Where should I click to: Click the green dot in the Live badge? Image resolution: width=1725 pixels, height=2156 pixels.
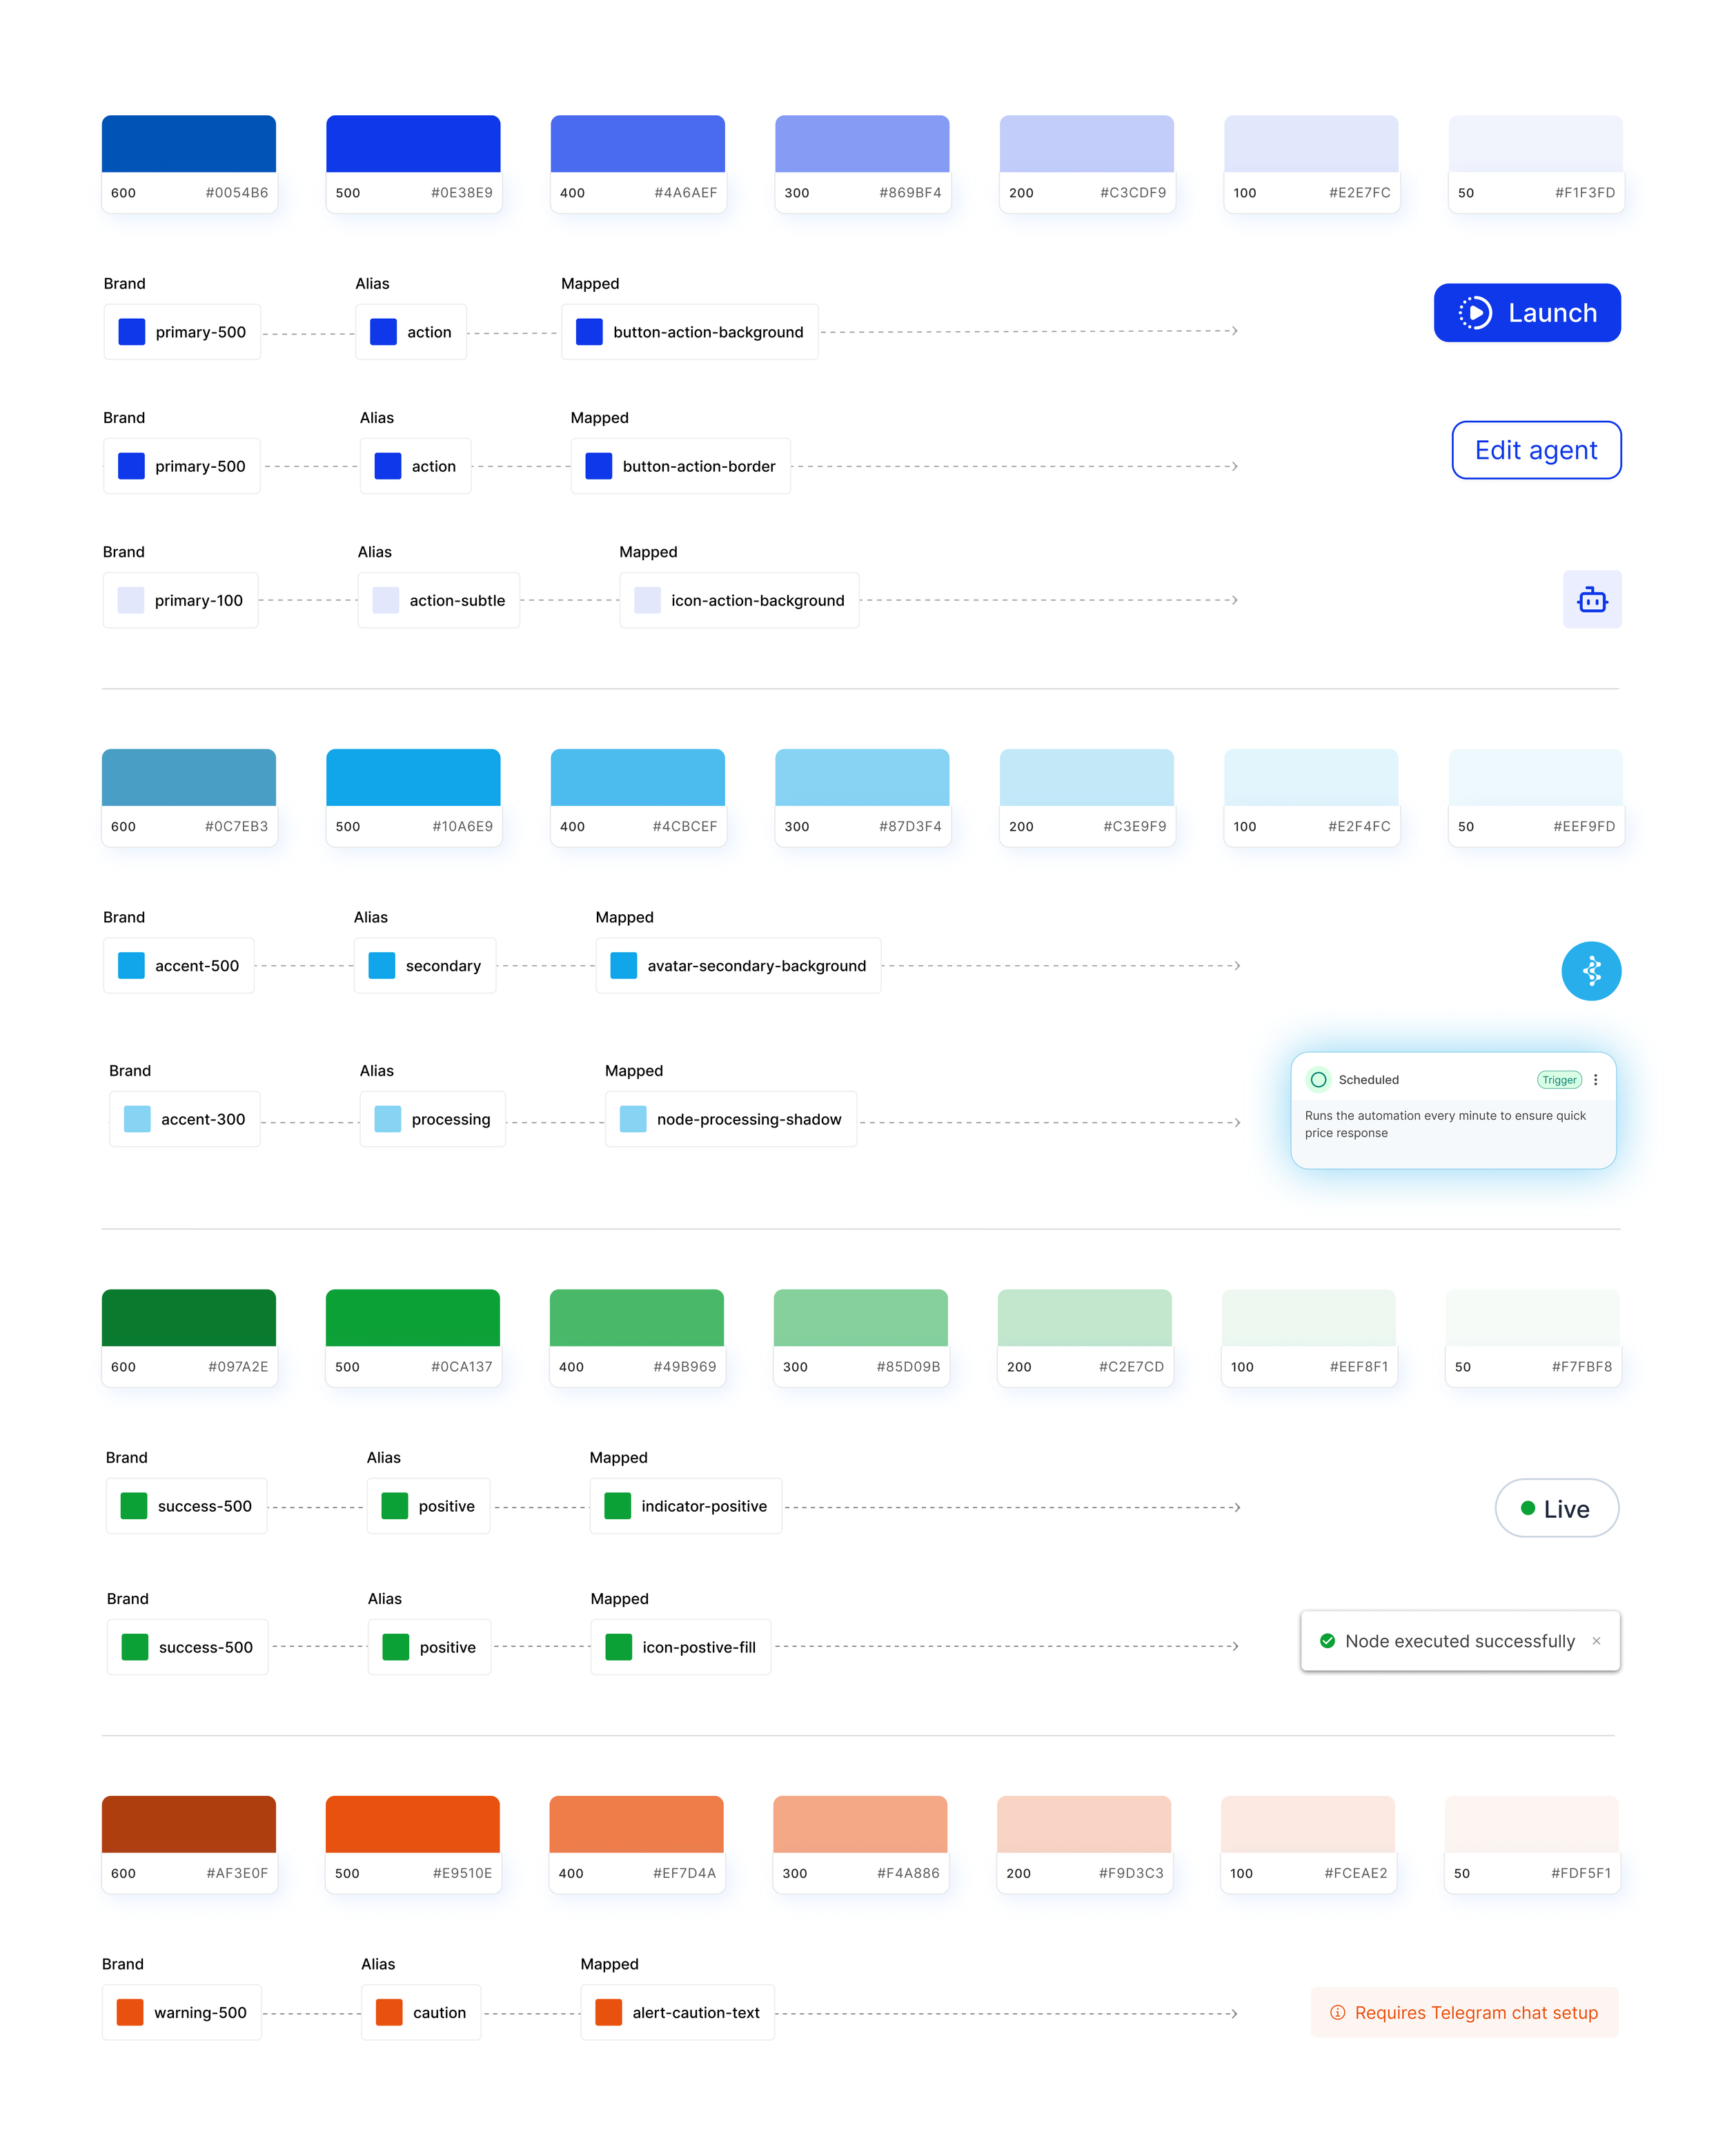click(1527, 1508)
